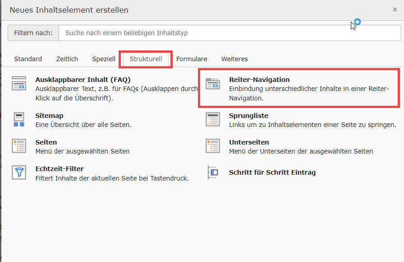Click the Sitemap icon
Screen dimensions: 404x262
pyautogui.click(x=19, y=120)
